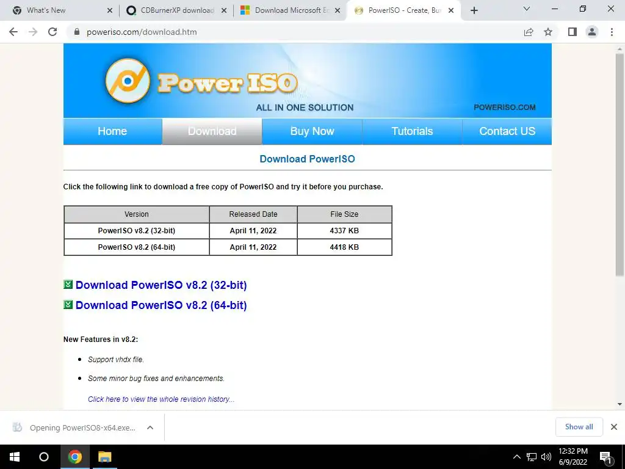
Task: Click the File Size column header
Action: [x=344, y=214]
